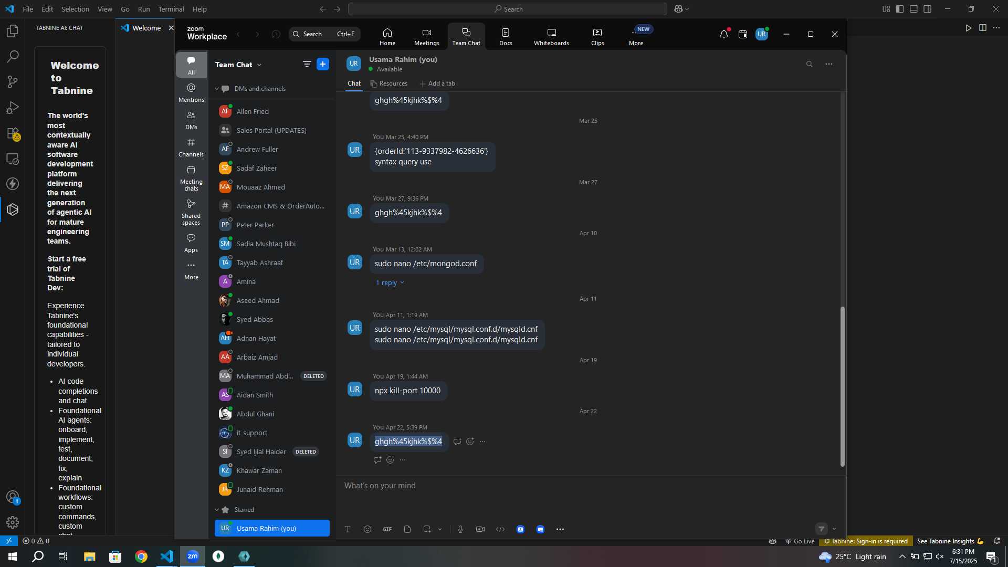Open Shared spaces in sidebar
1008x567 pixels.
[191, 212]
